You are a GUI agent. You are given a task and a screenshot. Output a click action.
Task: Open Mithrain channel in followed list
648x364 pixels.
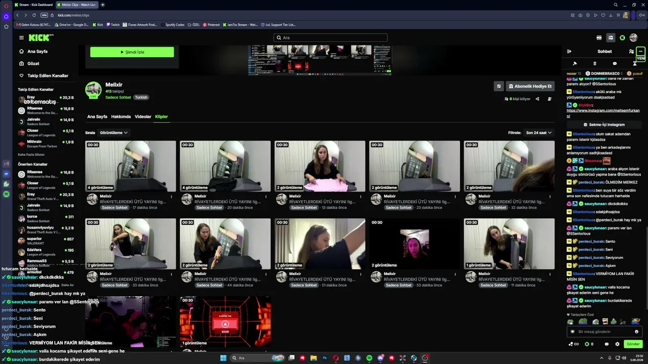tap(46, 144)
